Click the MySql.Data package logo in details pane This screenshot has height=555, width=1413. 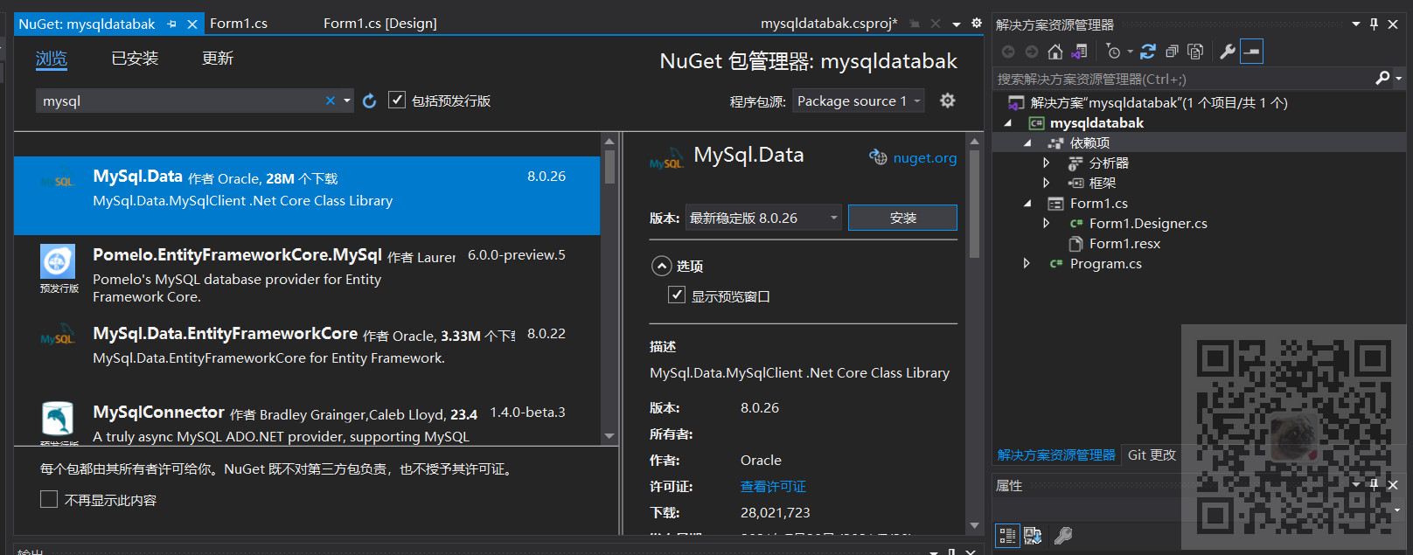pyautogui.click(x=666, y=160)
